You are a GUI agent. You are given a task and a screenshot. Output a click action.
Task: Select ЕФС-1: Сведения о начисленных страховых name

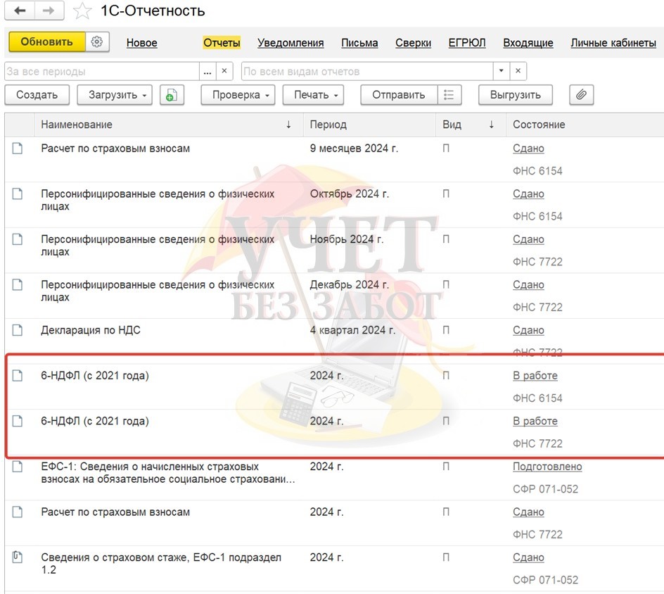point(168,473)
